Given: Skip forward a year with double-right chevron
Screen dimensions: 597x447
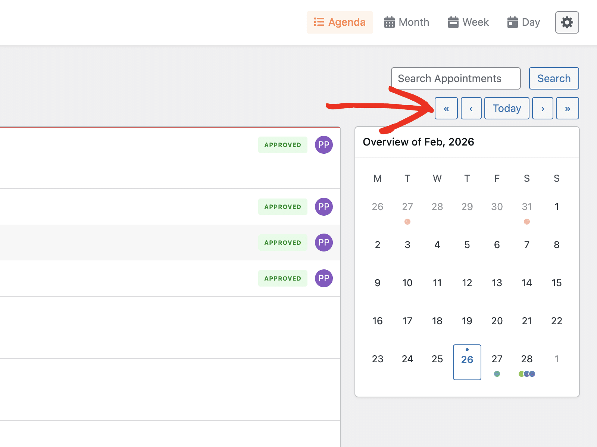Looking at the screenshot, I should tap(568, 108).
